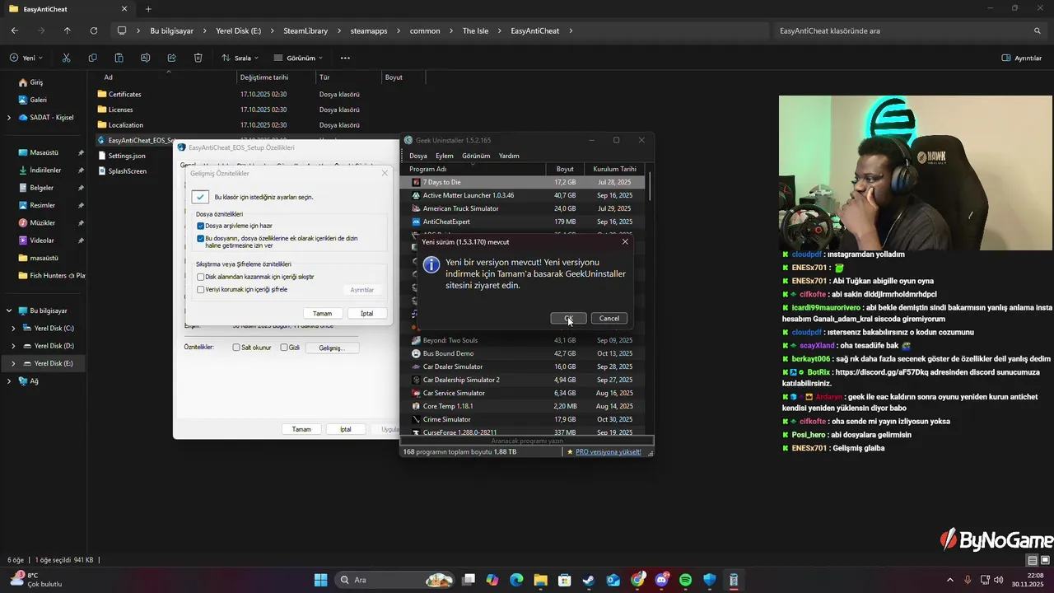Open 'Dosya' menu in Geek Uninstaller
This screenshot has width=1054, height=593.
[418, 156]
